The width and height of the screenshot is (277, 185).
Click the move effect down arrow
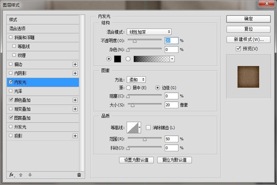pyautogui.click(x=30, y=175)
